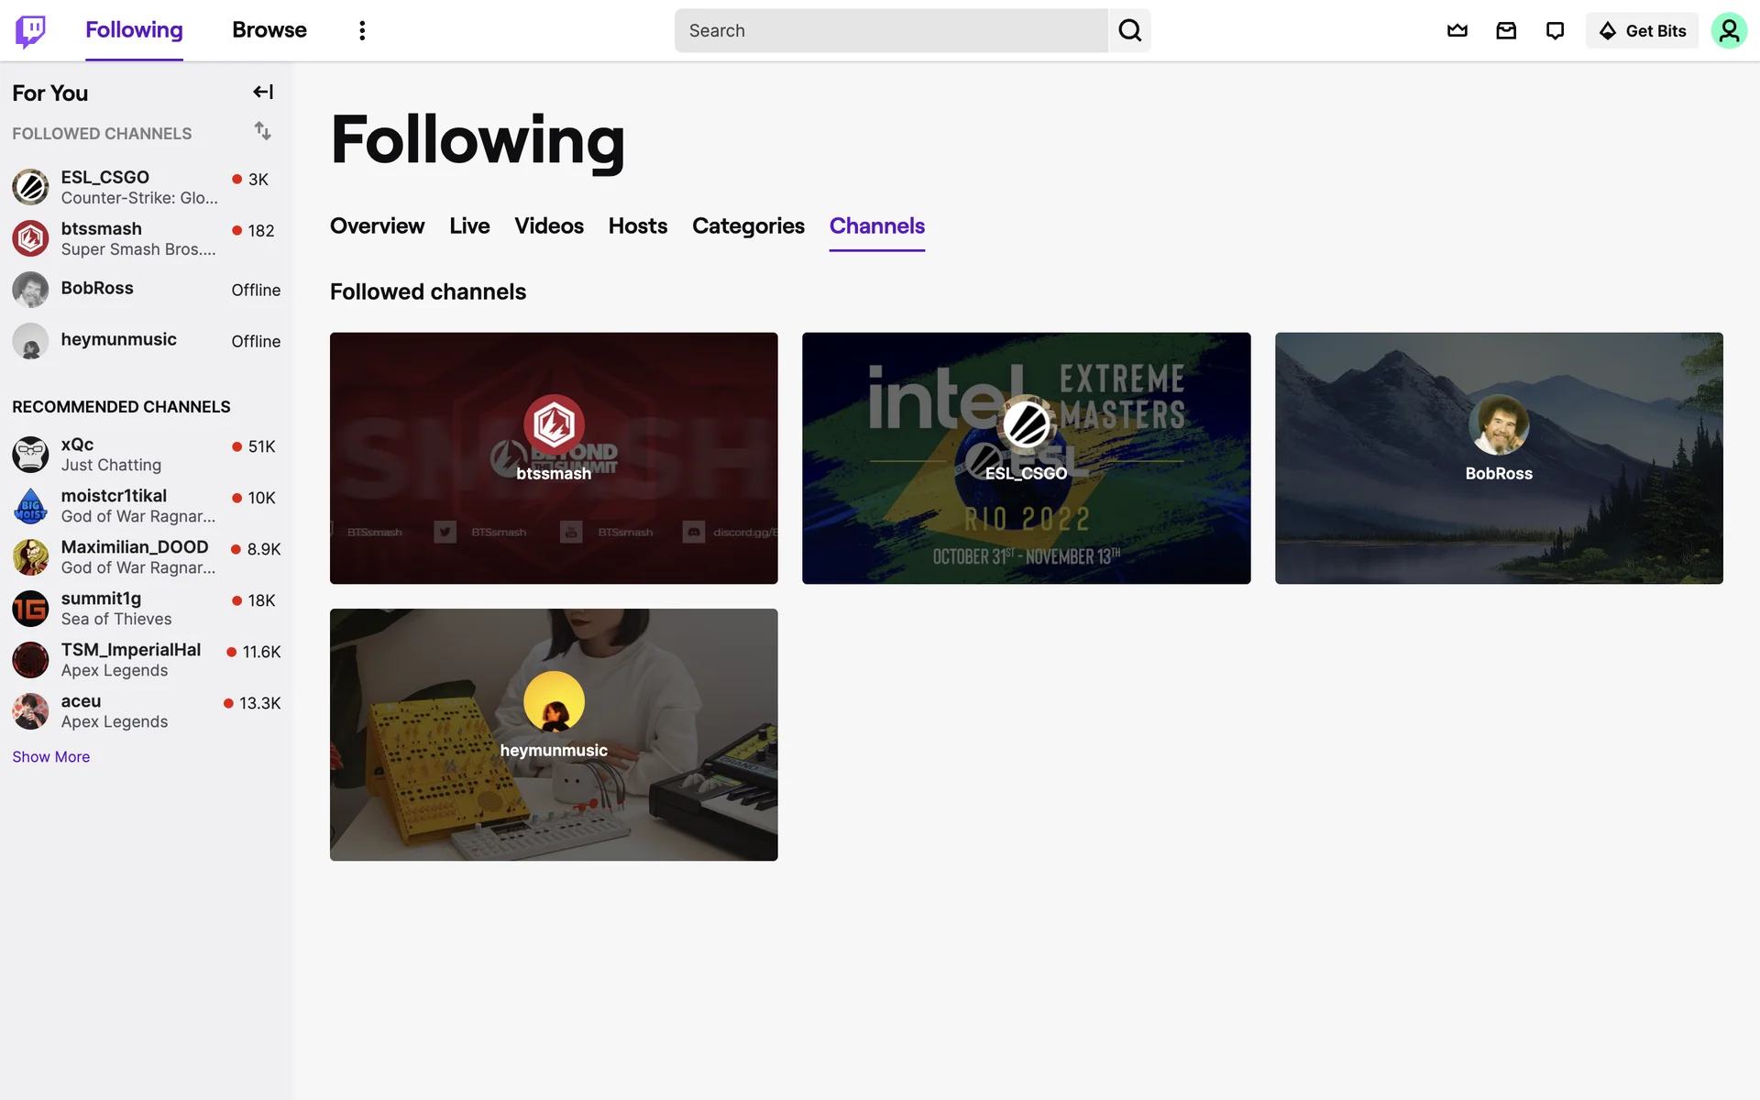Click the search magnifier button
This screenshot has width=1760, height=1100.
[x=1129, y=31]
